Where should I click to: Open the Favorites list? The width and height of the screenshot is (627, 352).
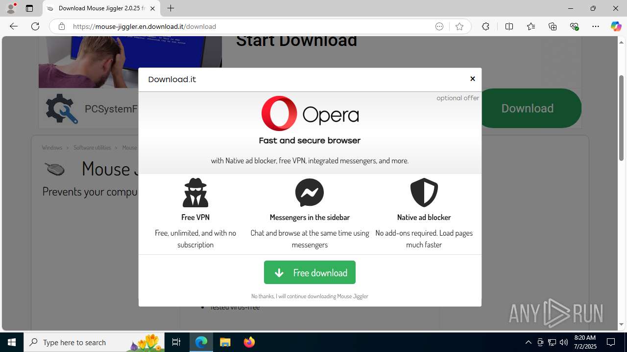531,26
